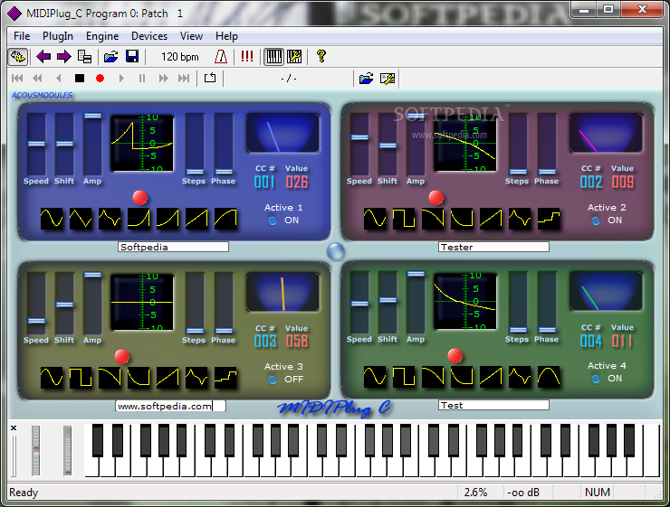
Task: Click the modulation wheel
Action: click(x=68, y=450)
